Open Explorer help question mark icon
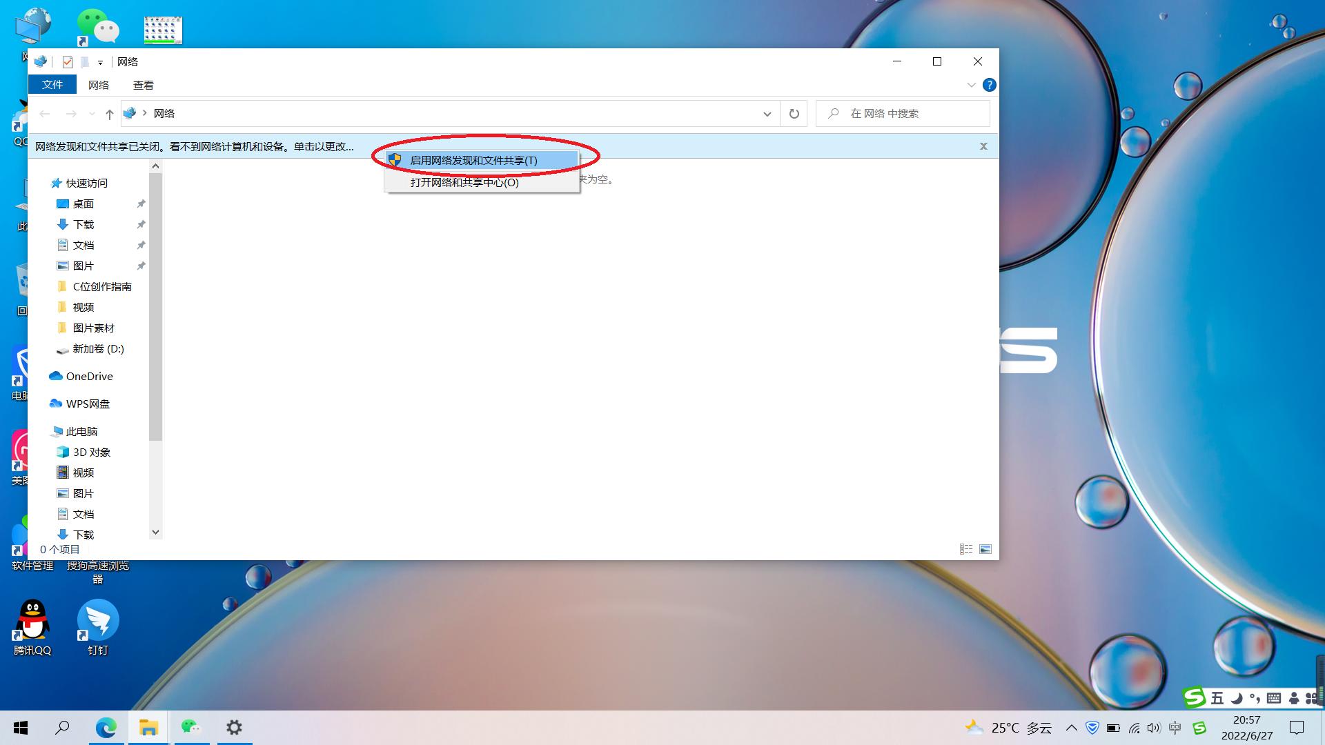Image resolution: width=1325 pixels, height=745 pixels. click(989, 85)
